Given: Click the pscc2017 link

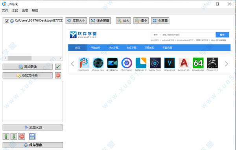Looking at the screenshot, I should [x=155, y=40].
